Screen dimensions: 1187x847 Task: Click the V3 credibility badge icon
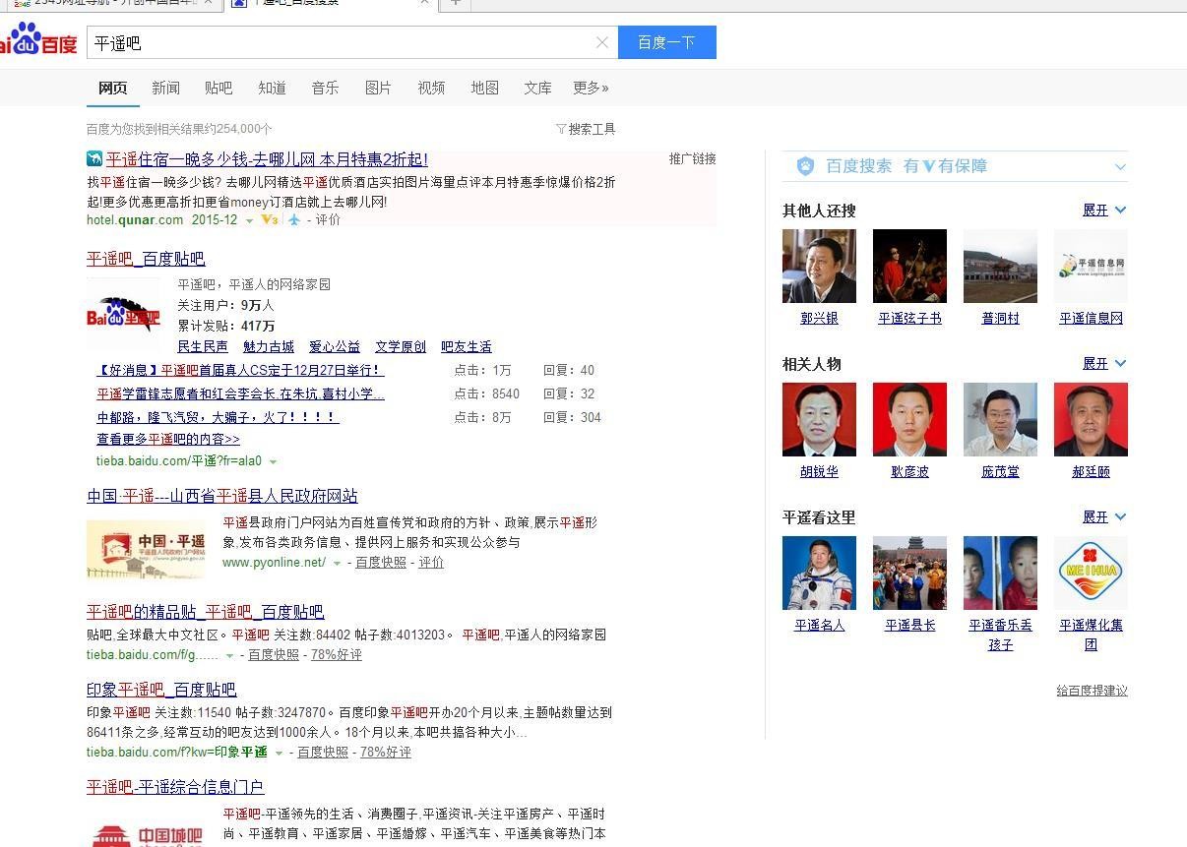269,219
